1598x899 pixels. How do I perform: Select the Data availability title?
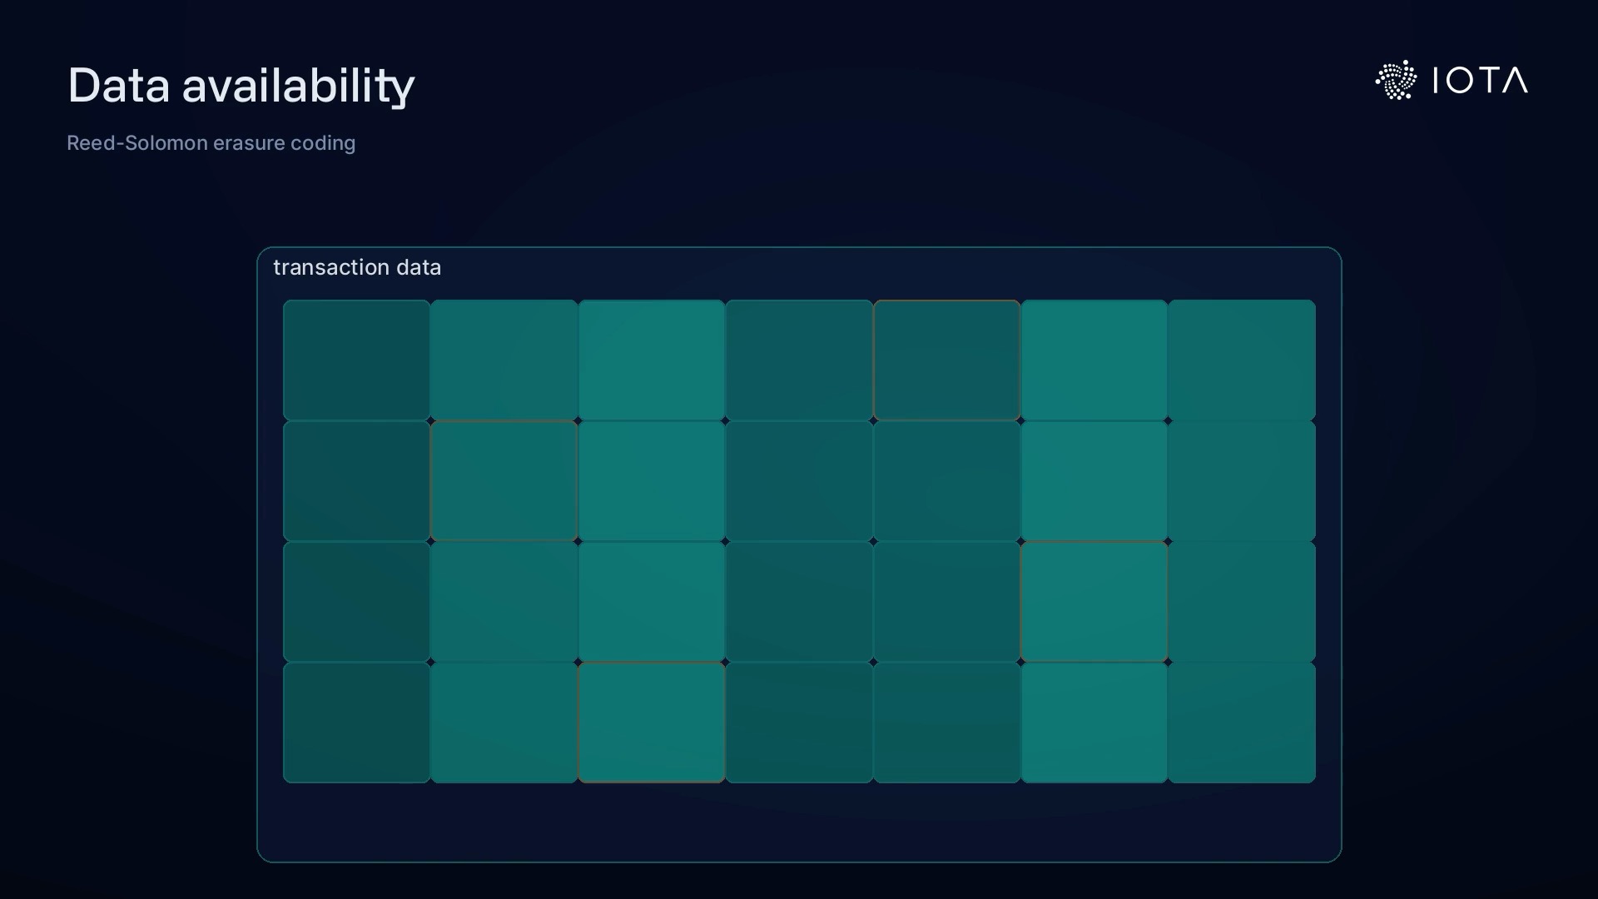click(241, 86)
